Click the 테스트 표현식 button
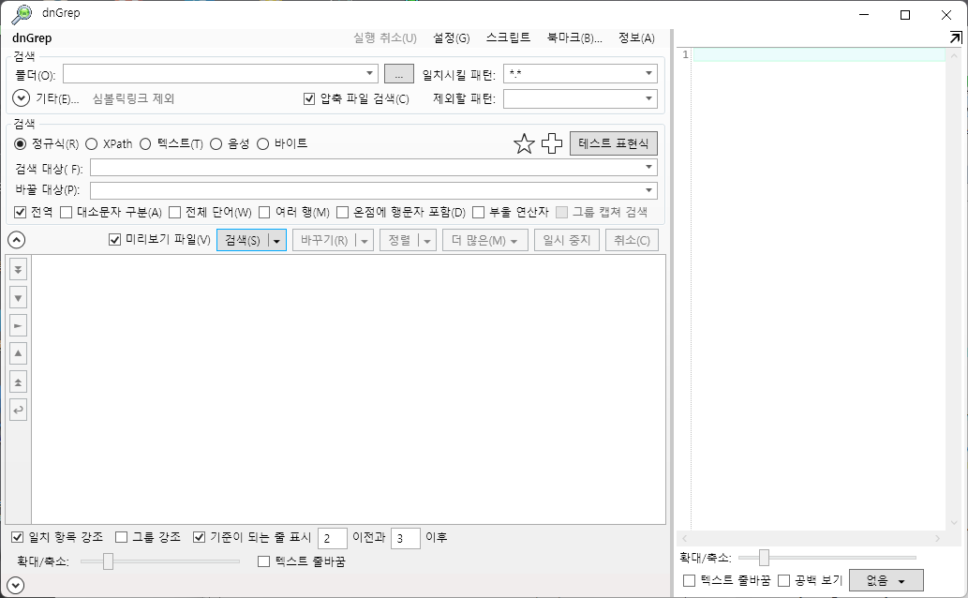This screenshot has height=598, width=968. click(x=614, y=143)
